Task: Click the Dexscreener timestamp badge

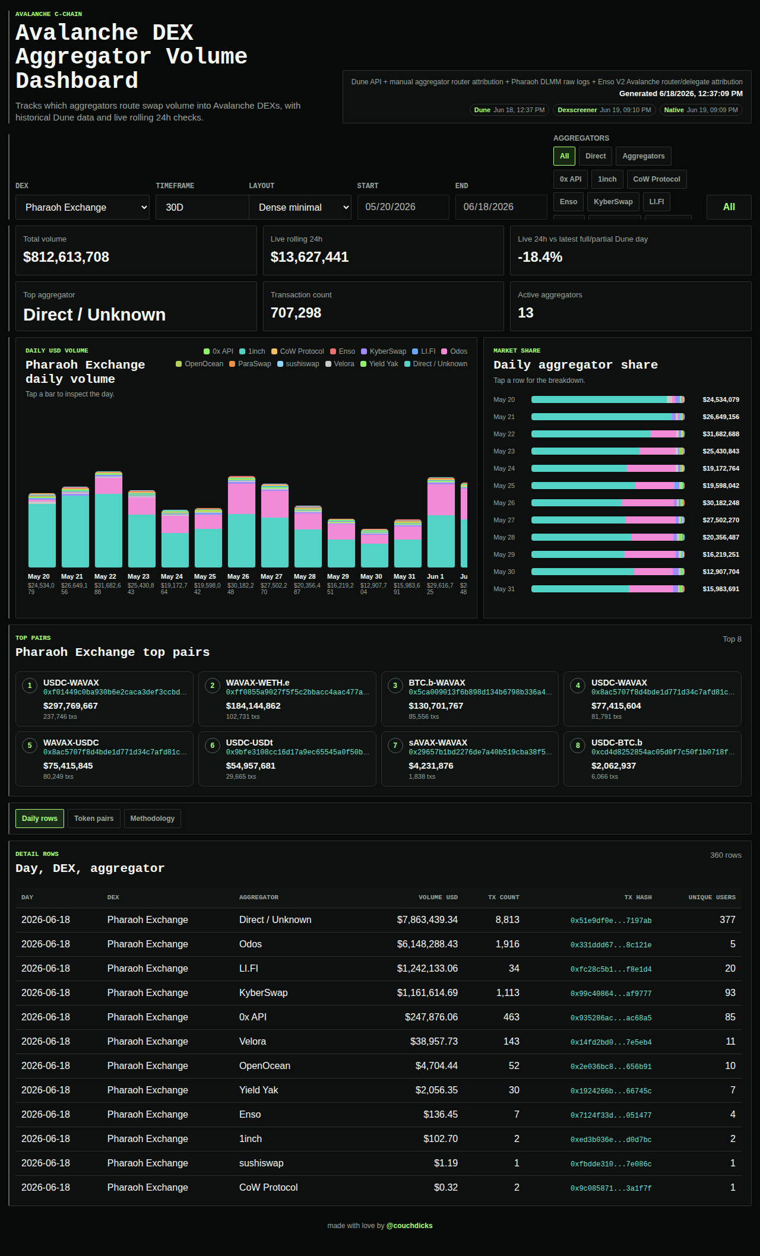Action: 604,110
